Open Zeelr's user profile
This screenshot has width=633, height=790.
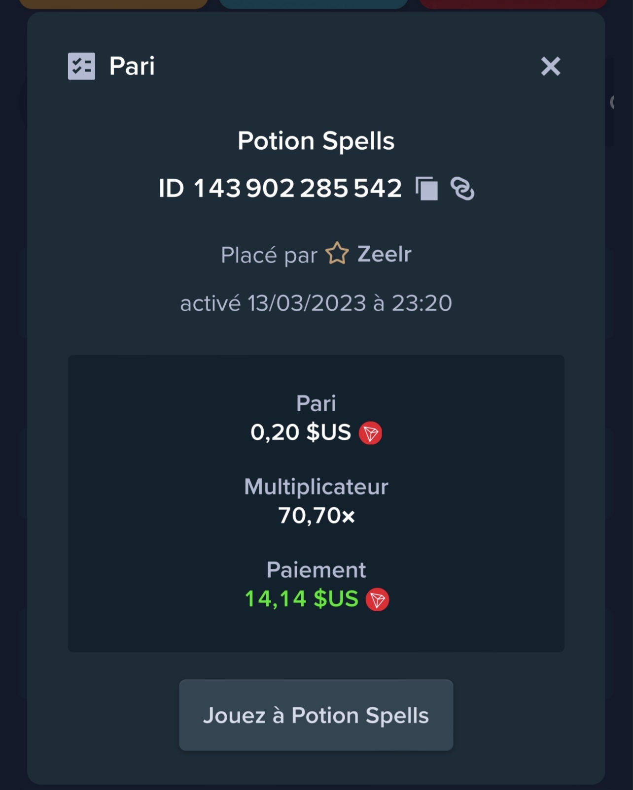(x=384, y=254)
